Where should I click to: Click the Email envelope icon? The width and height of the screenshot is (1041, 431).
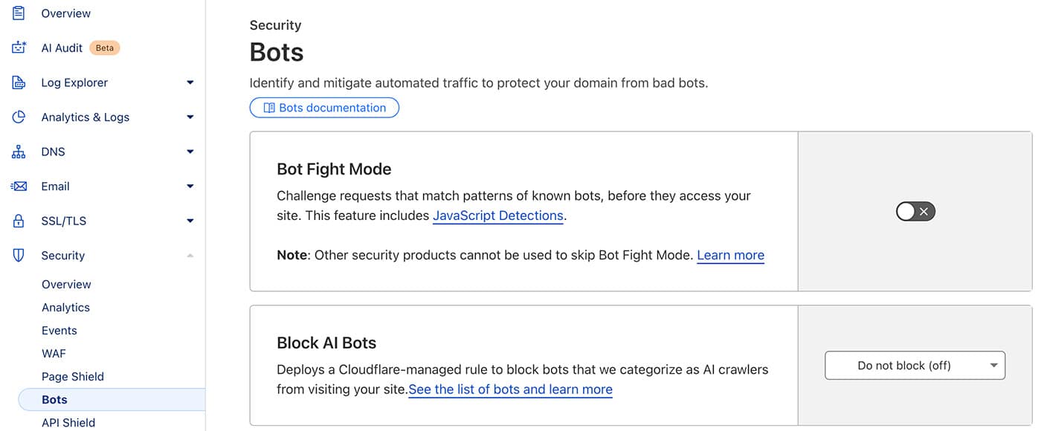click(x=19, y=186)
